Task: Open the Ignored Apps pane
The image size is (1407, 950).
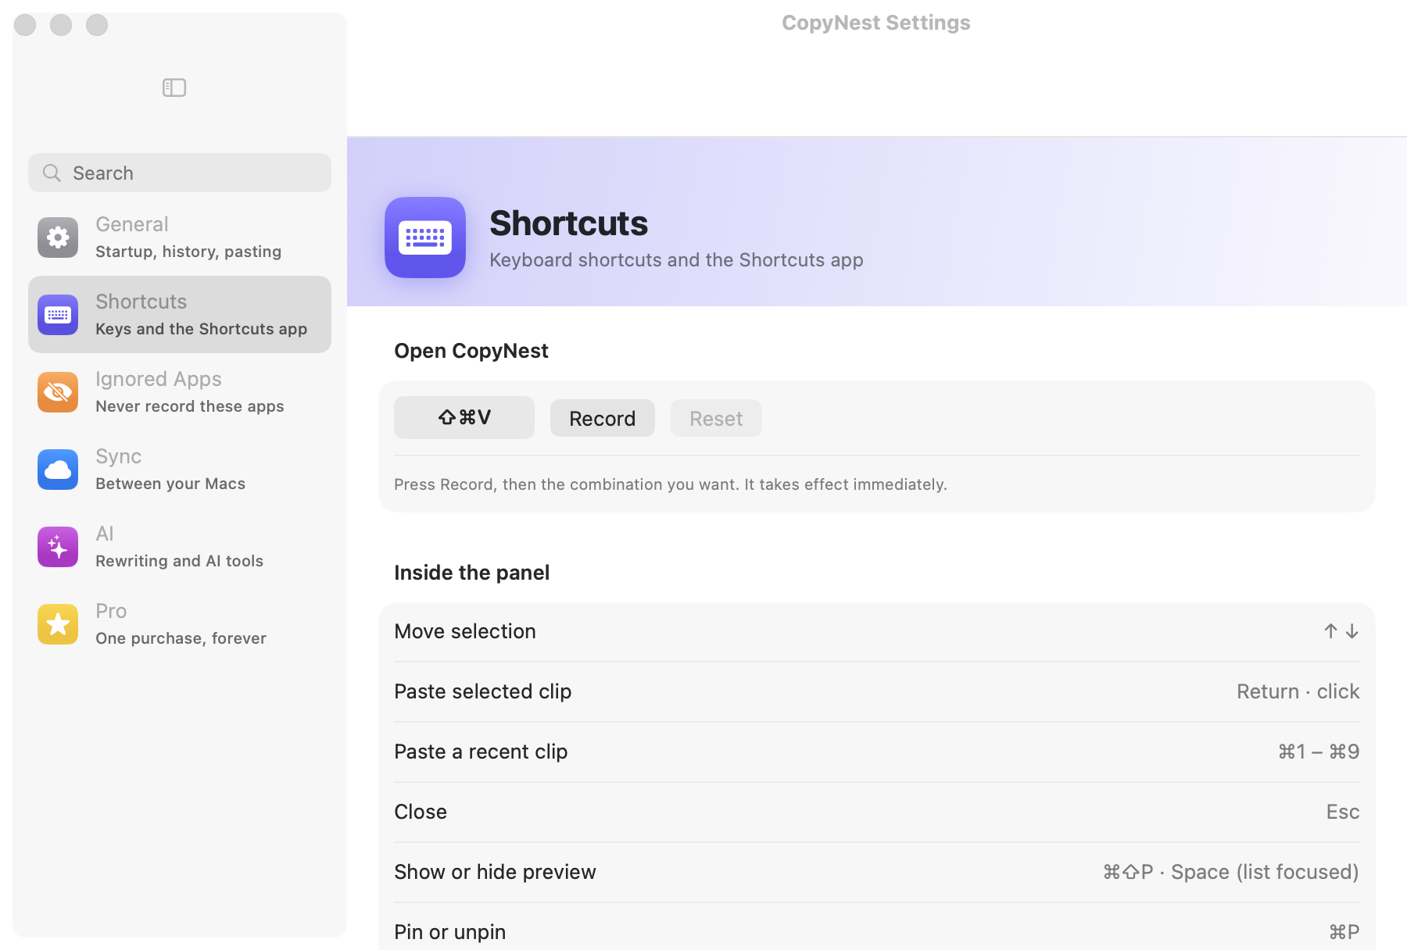Action: [180, 392]
